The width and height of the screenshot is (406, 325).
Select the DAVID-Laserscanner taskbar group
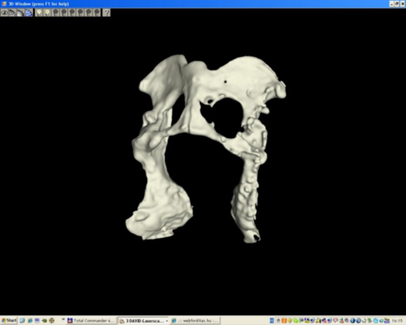coord(141,321)
